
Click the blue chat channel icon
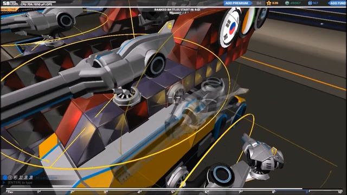pyautogui.click(x=5, y=177)
